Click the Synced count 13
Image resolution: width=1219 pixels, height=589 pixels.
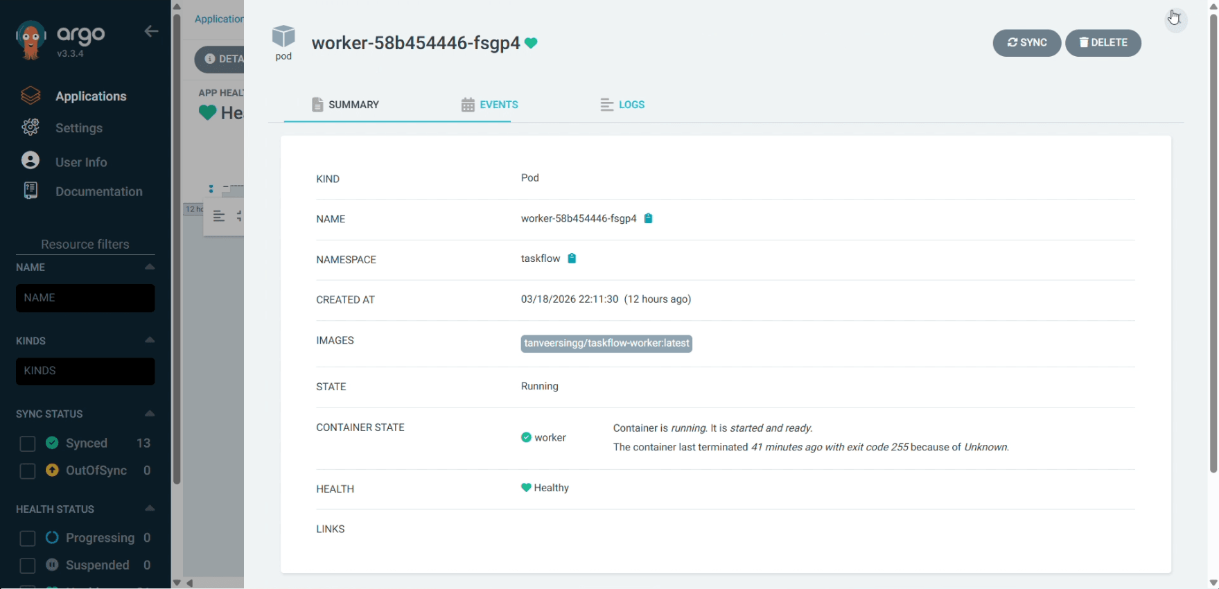point(143,443)
